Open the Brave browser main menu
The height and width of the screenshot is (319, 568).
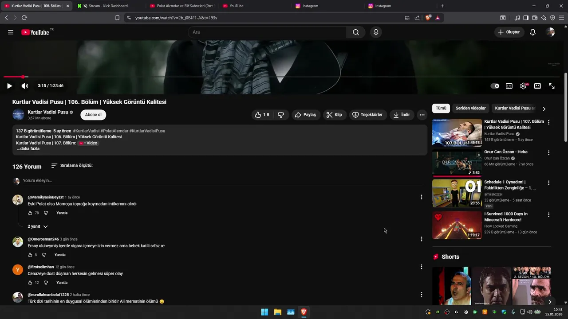point(561,18)
